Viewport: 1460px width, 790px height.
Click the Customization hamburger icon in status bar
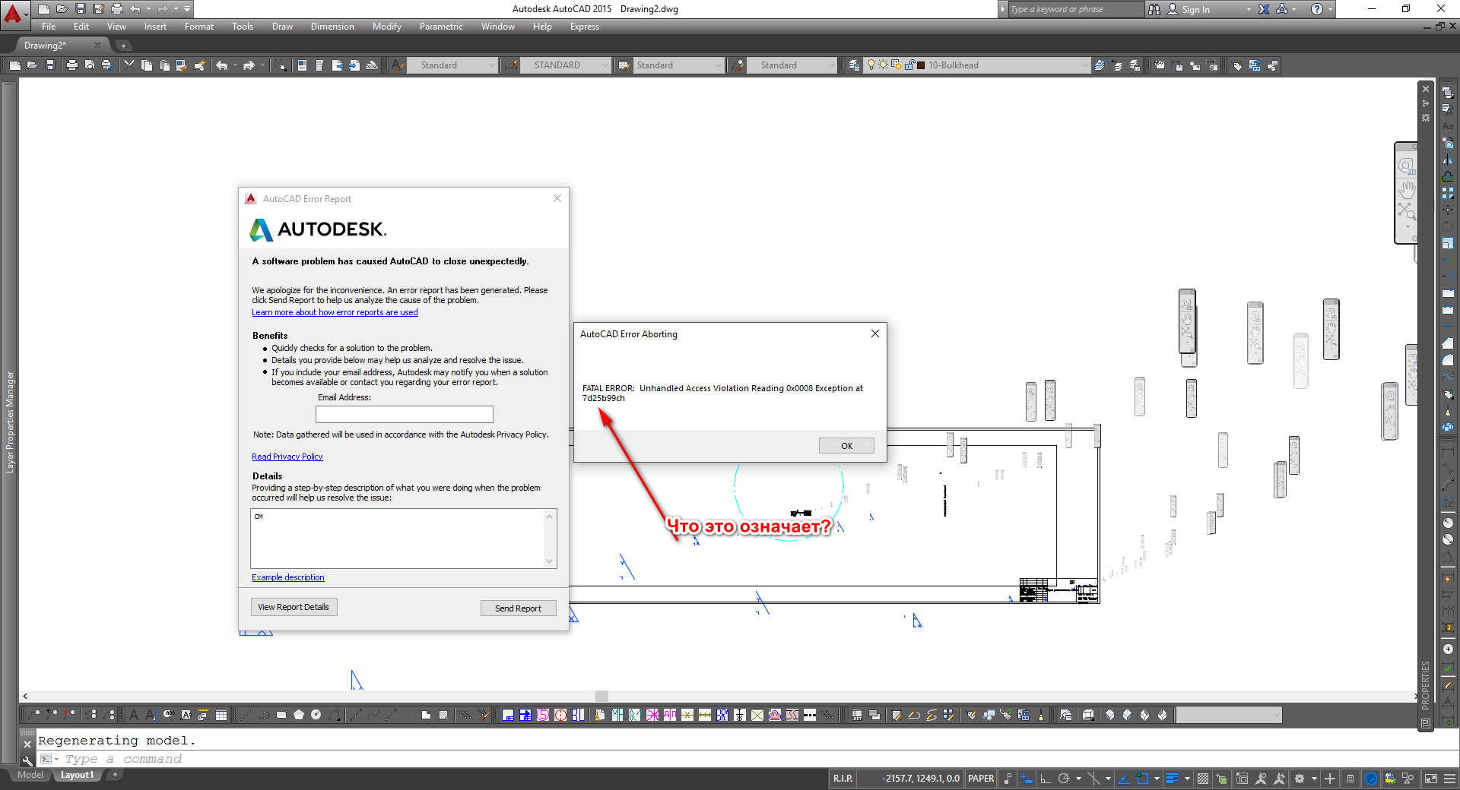click(1450, 779)
